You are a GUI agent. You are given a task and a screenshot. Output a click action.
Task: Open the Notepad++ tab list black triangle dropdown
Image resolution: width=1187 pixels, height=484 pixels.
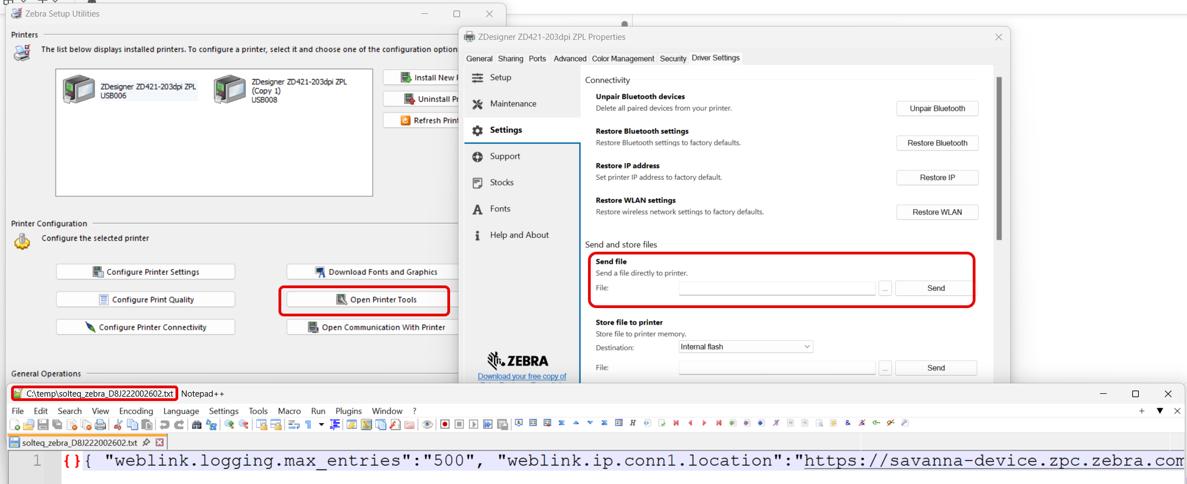click(x=1160, y=411)
